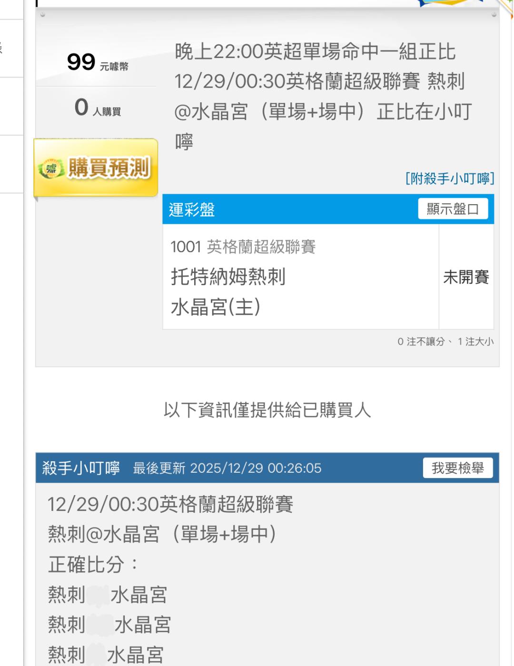Click the 0 人購買 buyer count

[x=97, y=108]
